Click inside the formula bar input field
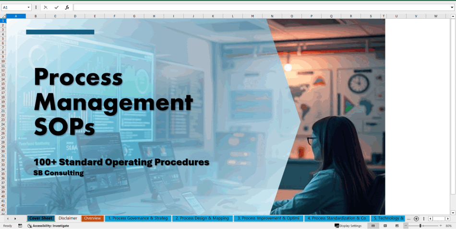This screenshot has width=456, height=229. 259,8
